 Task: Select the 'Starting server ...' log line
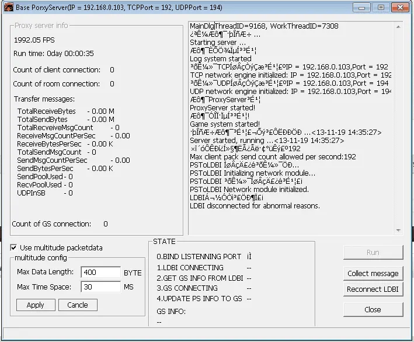pyautogui.click(x=218, y=43)
